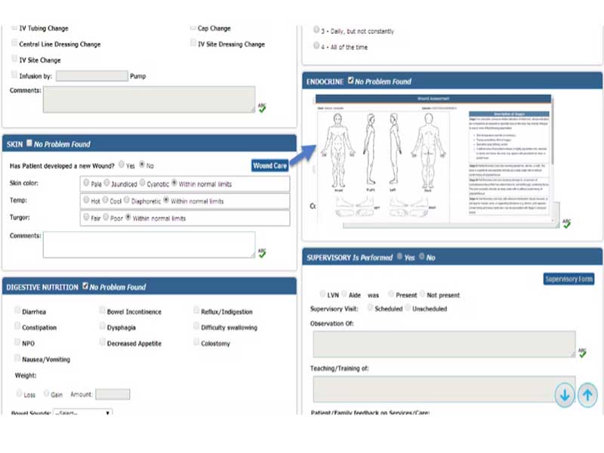Open the Supervisory Form
This screenshot has height=453, width=604.
click(x=569, y=279)
